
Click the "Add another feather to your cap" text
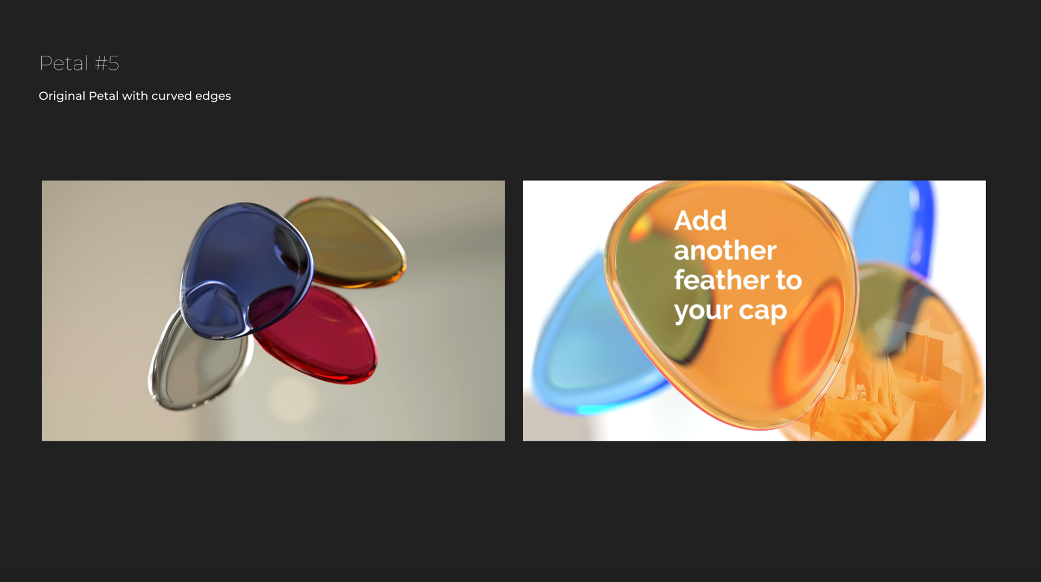[x=737, y=266]
